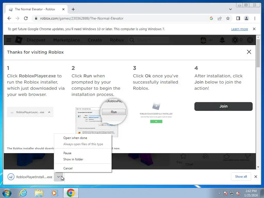
Task: Click the browser forward arrow
Action: (18, 18)
